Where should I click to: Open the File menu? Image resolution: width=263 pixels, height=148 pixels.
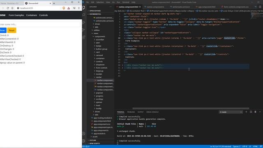coord(87,2)
